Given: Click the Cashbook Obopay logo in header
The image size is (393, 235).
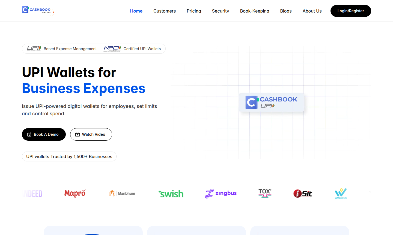Looking at the screenshot, I should tap(38, 11).
